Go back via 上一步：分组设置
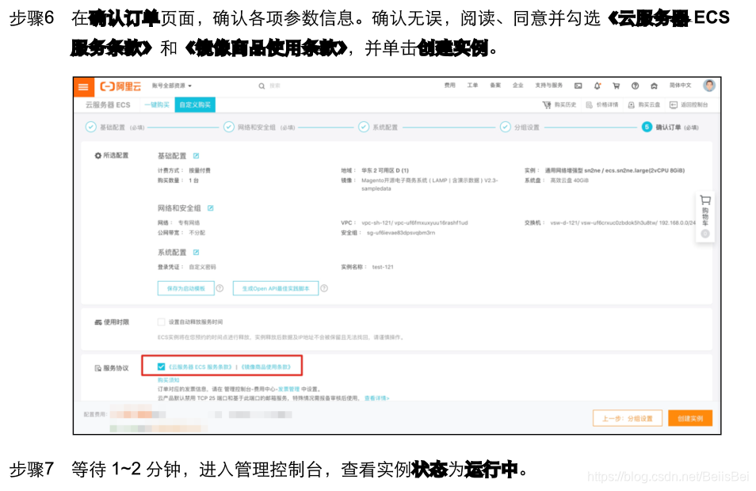Viewport: 756px width, 491px height. (628, 418)
